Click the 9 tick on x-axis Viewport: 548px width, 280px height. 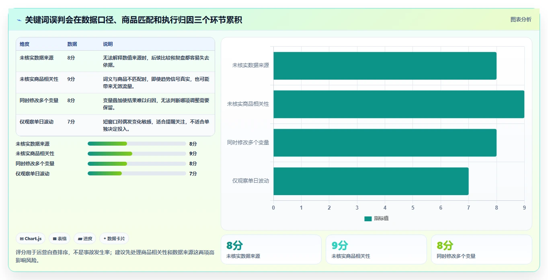coord(524,208)
